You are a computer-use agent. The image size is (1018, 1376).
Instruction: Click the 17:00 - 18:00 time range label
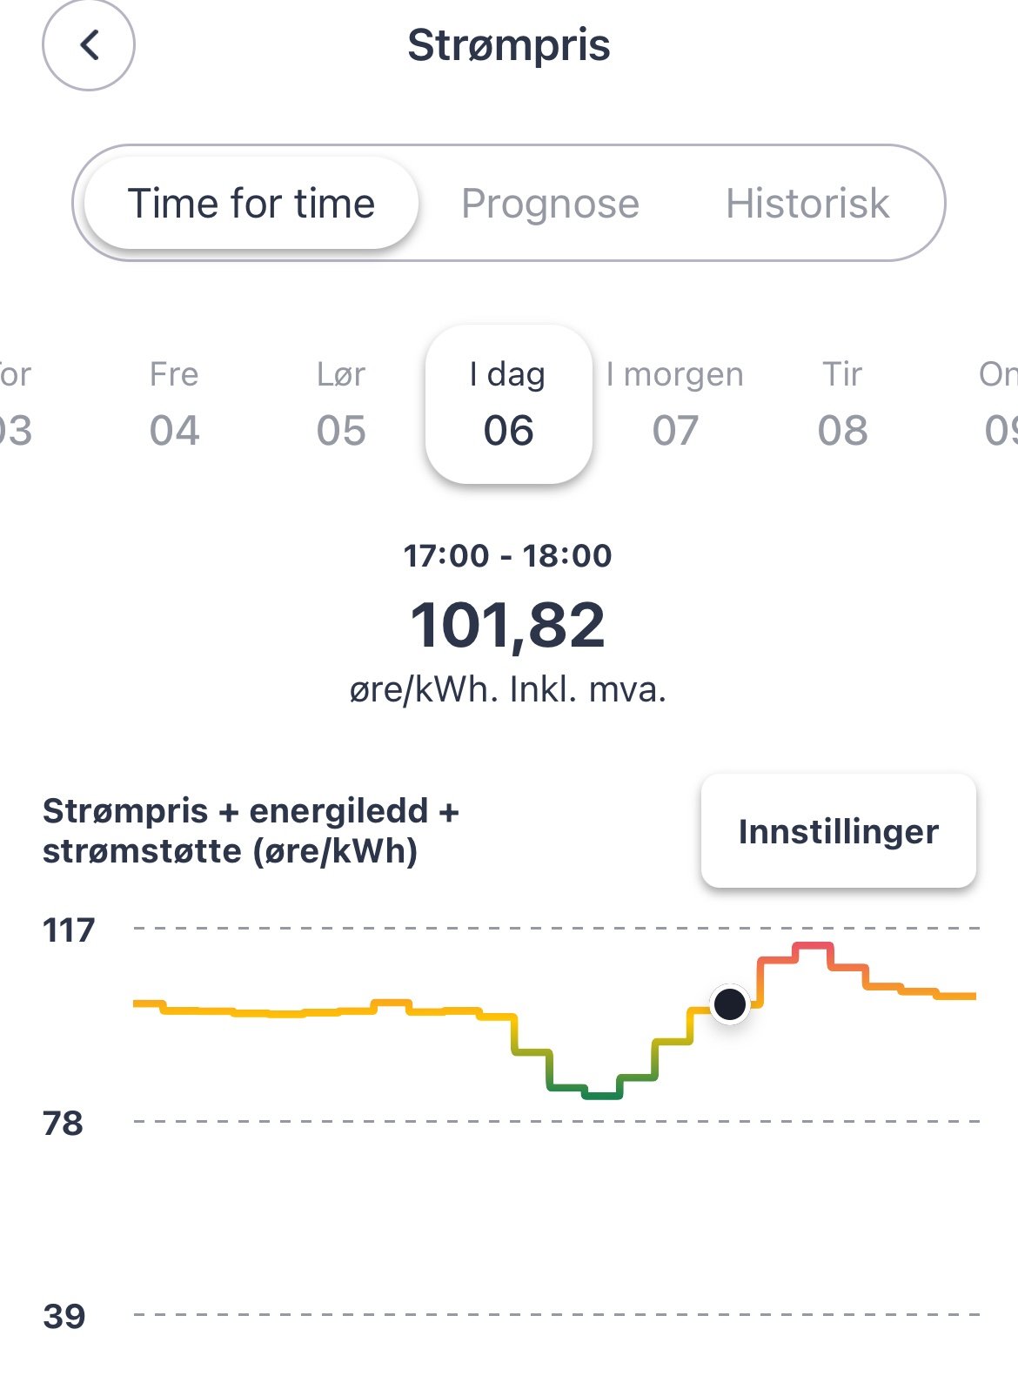click(x=508, y=555)
